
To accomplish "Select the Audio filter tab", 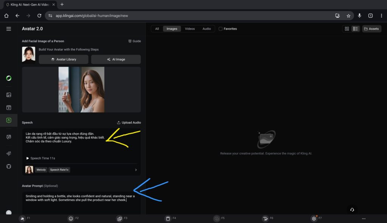I will [x=207, y=29].
